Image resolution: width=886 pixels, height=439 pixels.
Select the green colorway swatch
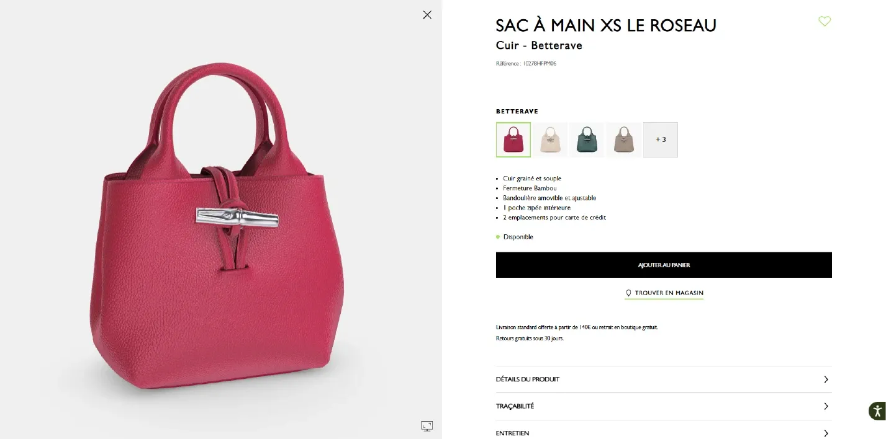[x=587, y=139]
